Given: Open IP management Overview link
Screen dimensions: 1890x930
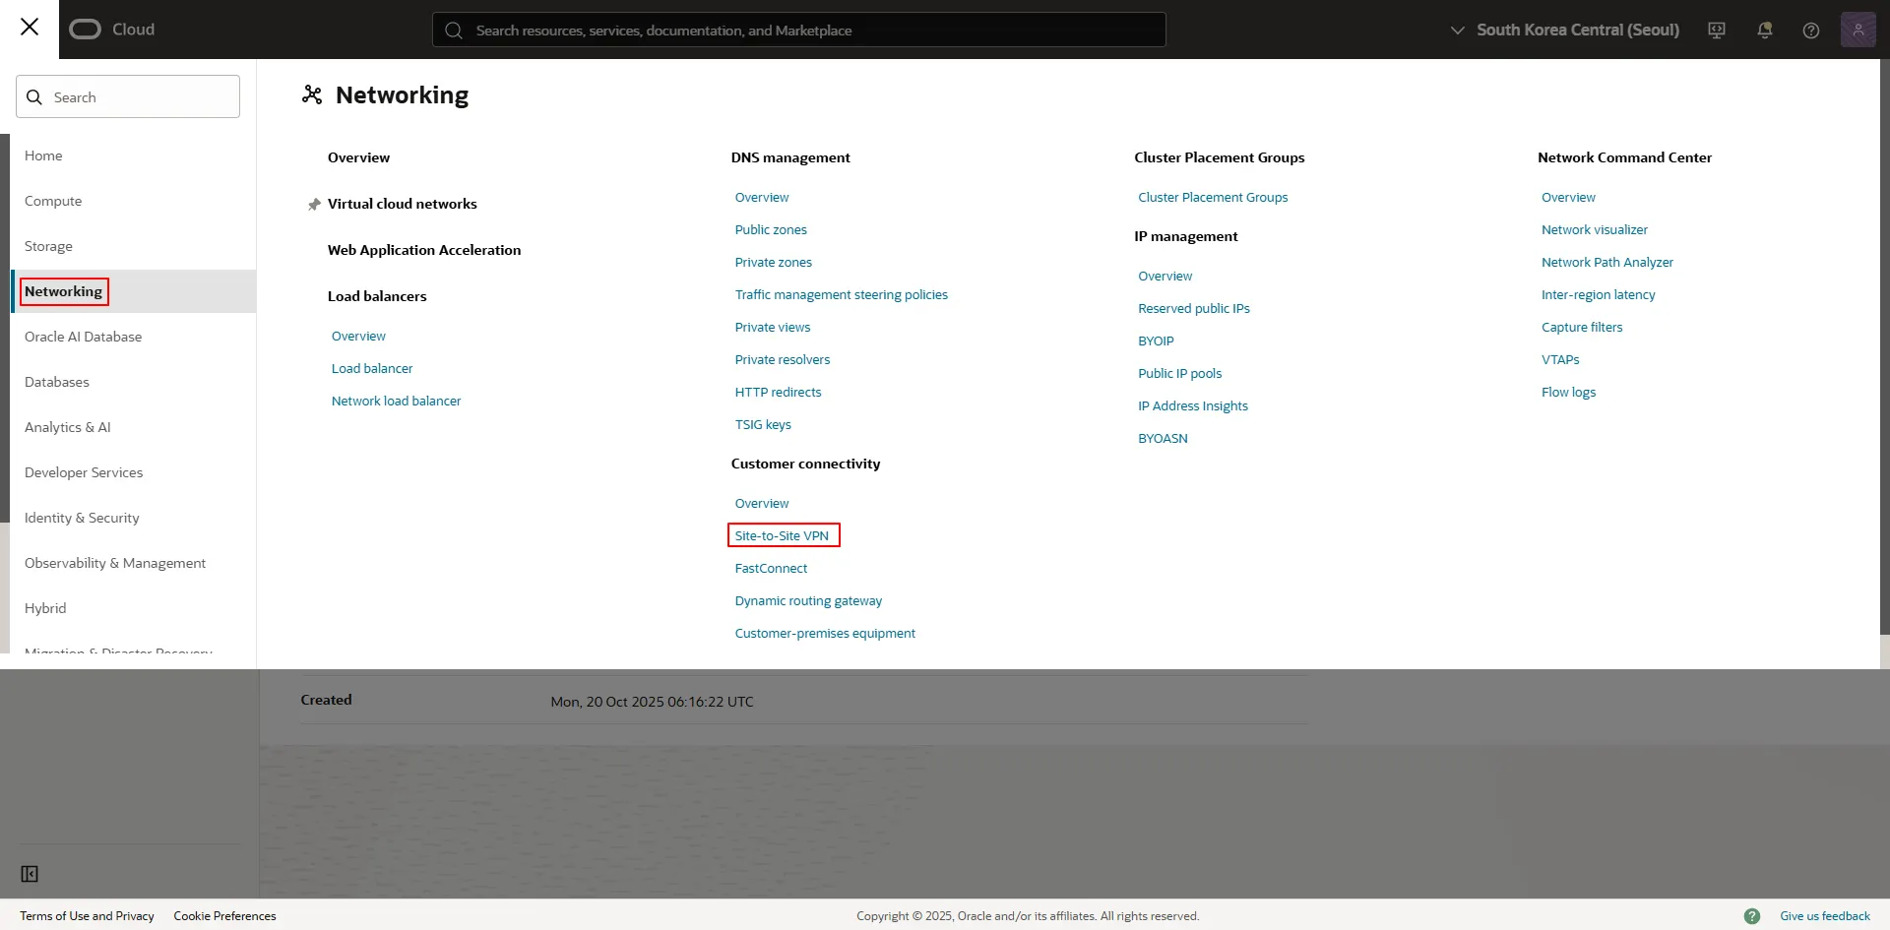Looking at the screenshot, I should click(x=1165, y=276).
